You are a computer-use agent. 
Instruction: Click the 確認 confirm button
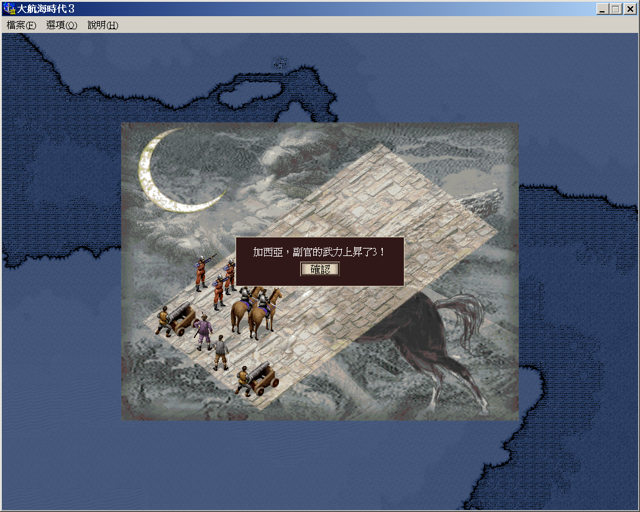point(320,269)
